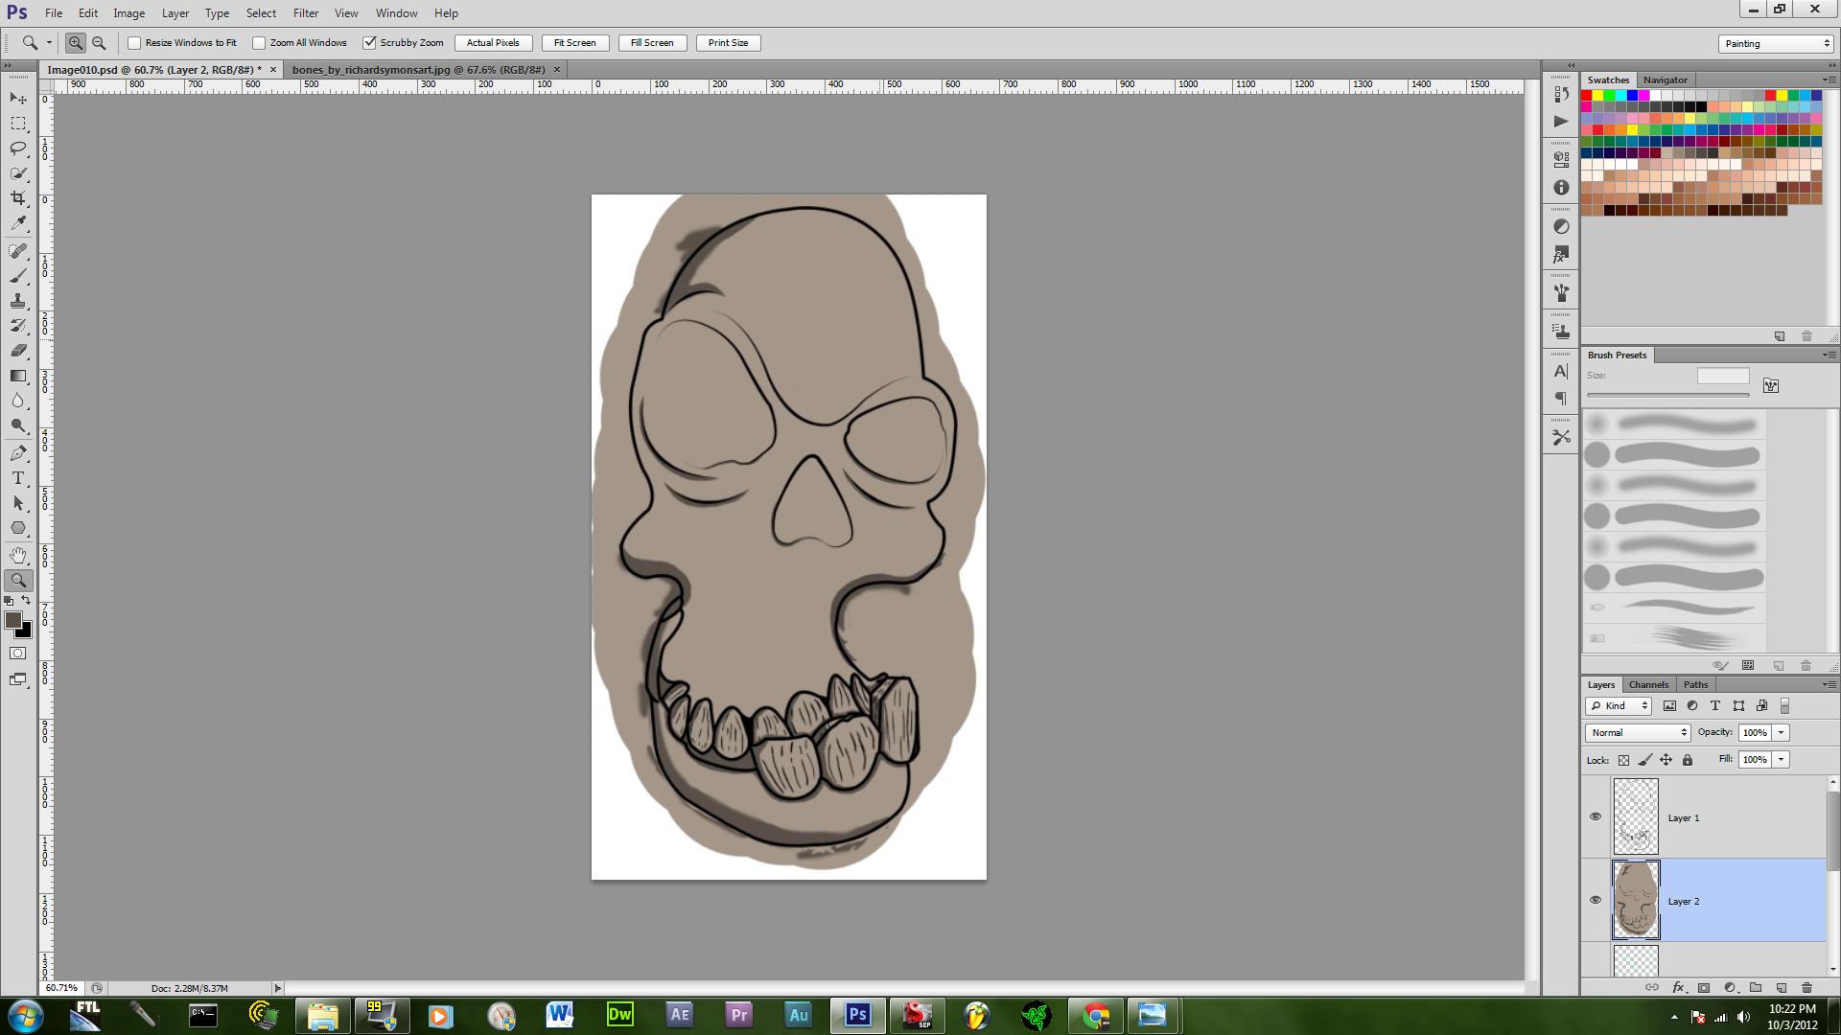Select the Horizontal Type tool
The width and height of the screenshot is (1841, 1035).
point(18,478)
